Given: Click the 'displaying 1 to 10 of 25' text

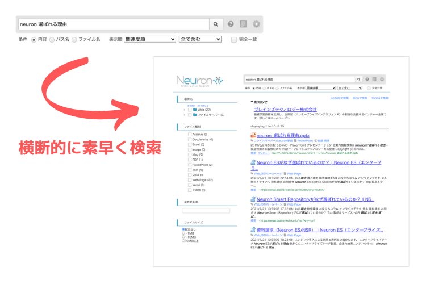Looking at the screenshot, I should click(x=268, y=126).
